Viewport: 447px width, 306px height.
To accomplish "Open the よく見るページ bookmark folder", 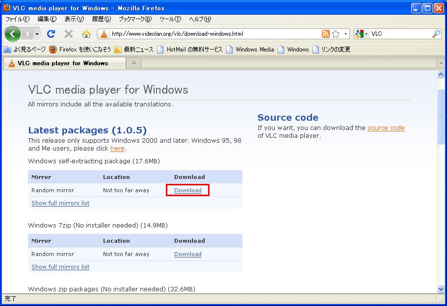I will pyautogui.click(x=24, y=50).
